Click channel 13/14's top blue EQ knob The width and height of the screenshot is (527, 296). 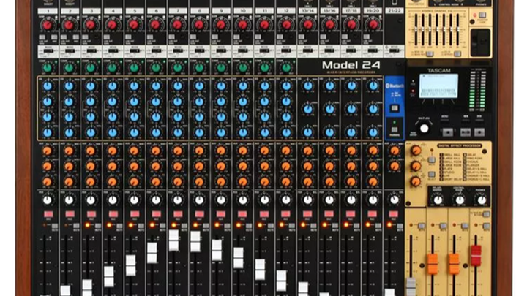pyautogui.click(x=307, y=86)
